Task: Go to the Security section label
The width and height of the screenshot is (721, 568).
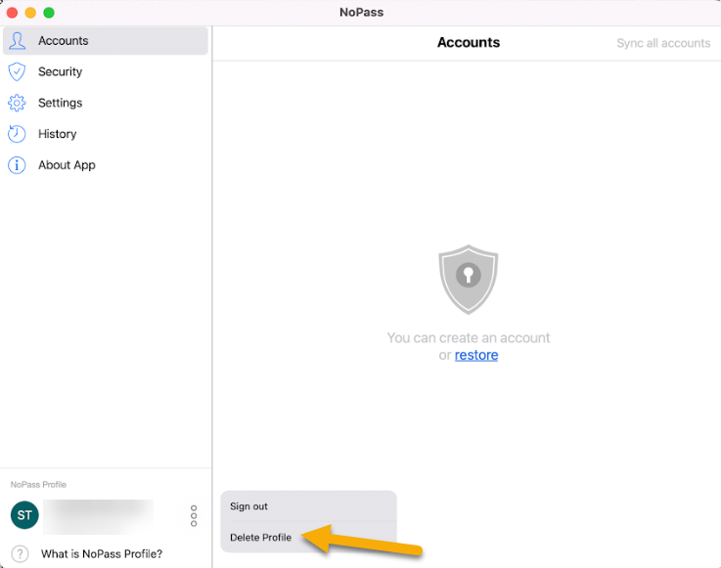Action: point(61,71)
